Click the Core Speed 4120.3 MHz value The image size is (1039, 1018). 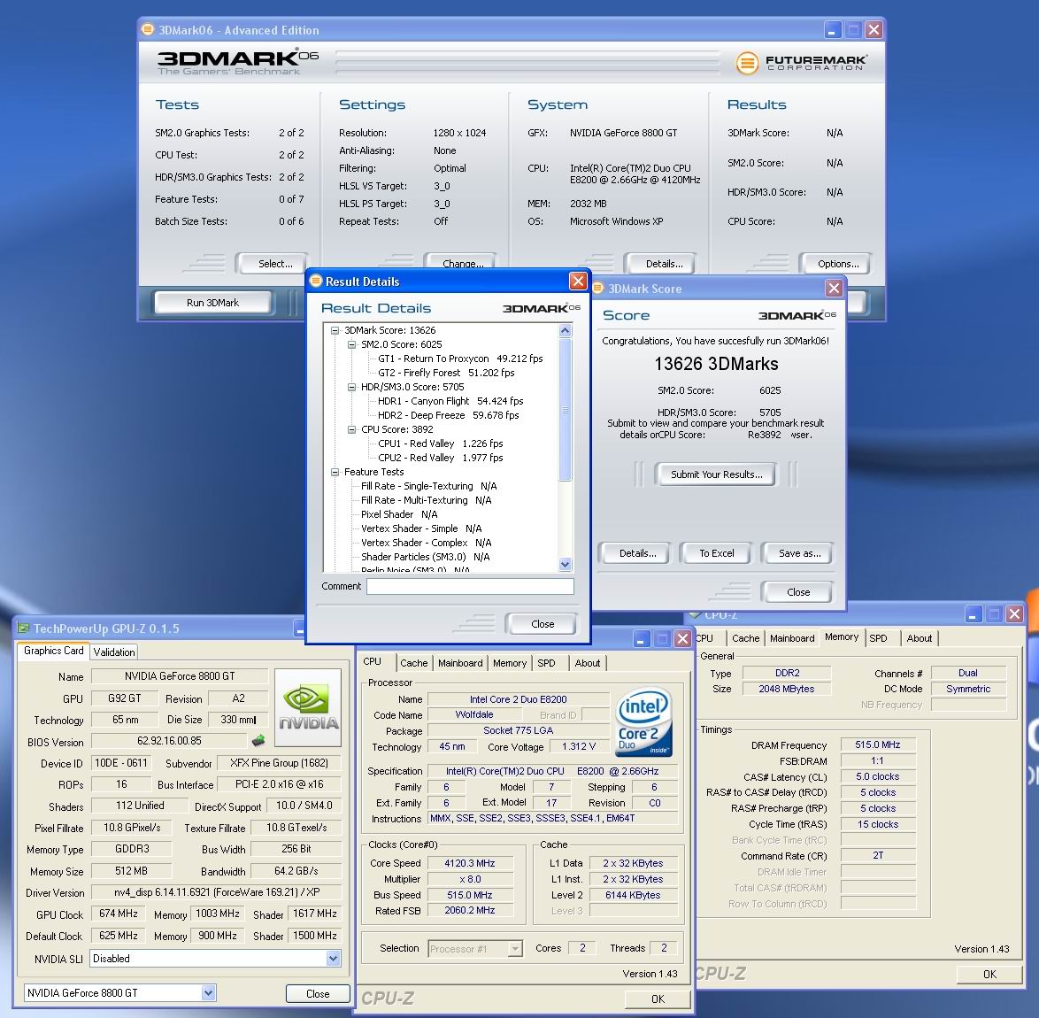coord(470,864)
